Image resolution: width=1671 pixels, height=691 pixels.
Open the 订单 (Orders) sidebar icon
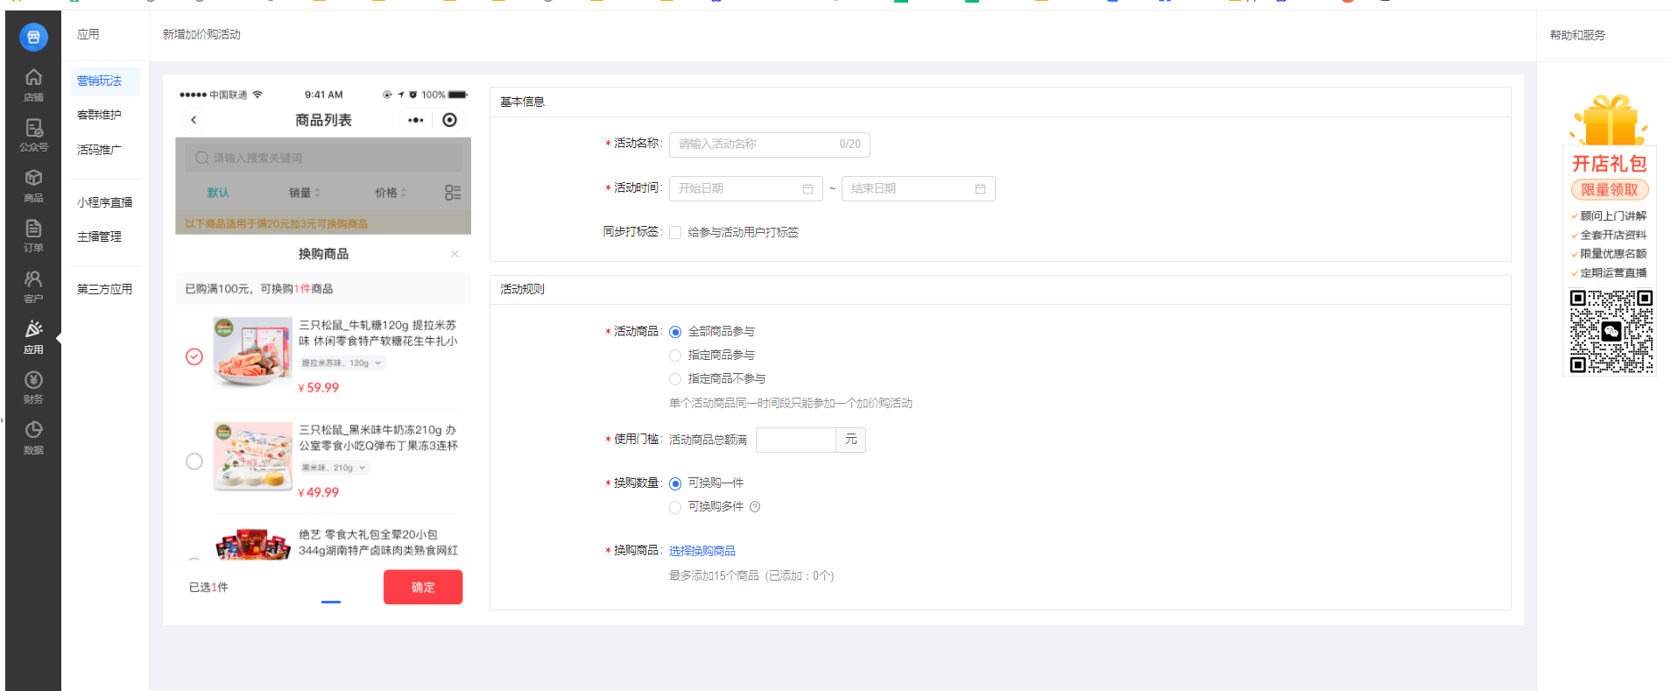(33, 236)
